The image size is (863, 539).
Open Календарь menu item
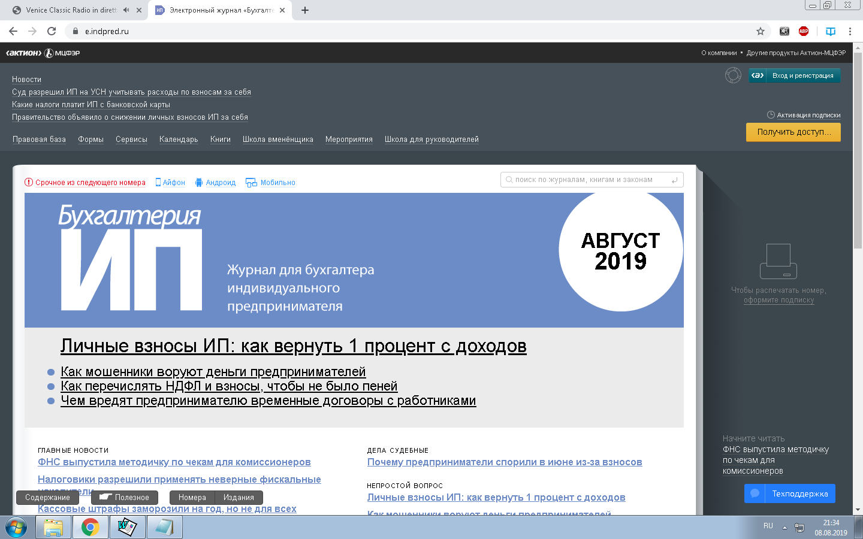(x=179, y=140)
